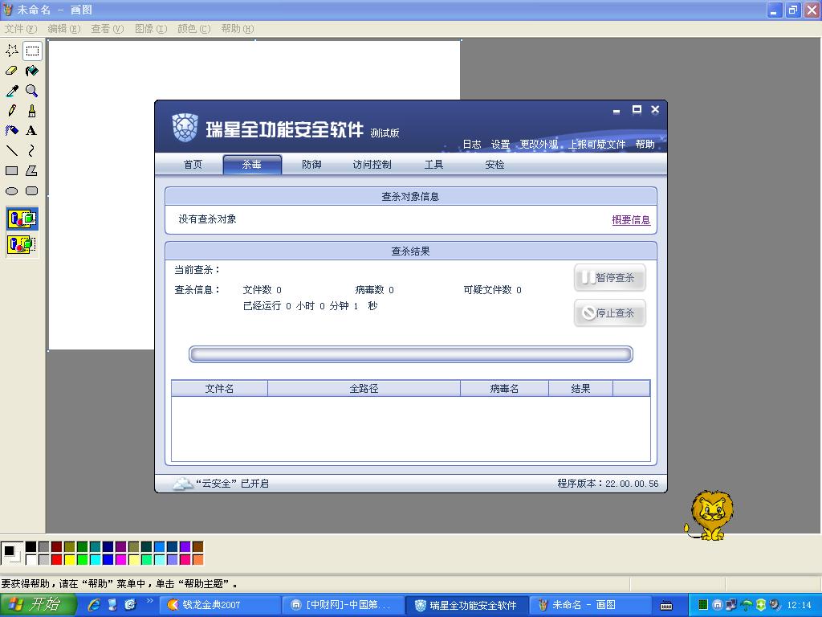The height and width of the screenshot is (617, 822).
Task: Select the straight Line tool
Action: click(x=12, y=150)
